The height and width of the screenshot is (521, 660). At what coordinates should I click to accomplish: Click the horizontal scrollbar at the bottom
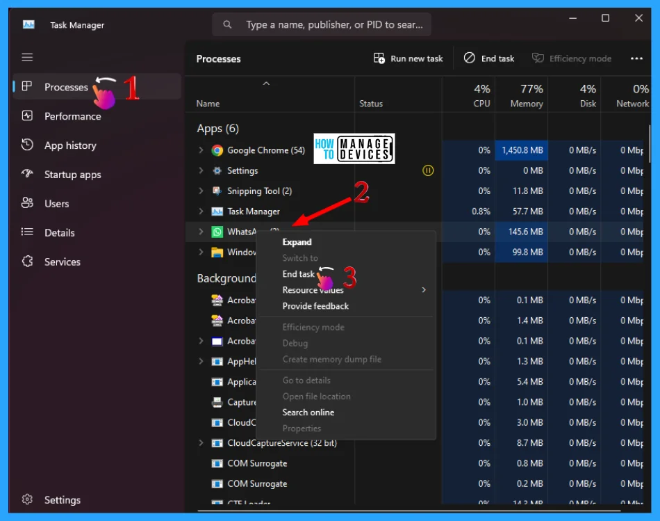point(409,511)
